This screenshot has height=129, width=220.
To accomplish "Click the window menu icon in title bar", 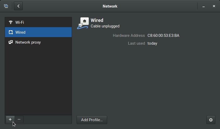I will click(x=6, y=6).
